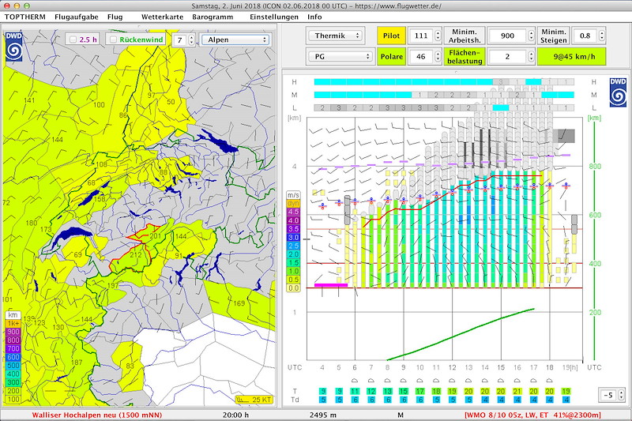Click the 4.5 swatch in m/s legend
Viewport: 632px width, 421px height.
(293, 212)
